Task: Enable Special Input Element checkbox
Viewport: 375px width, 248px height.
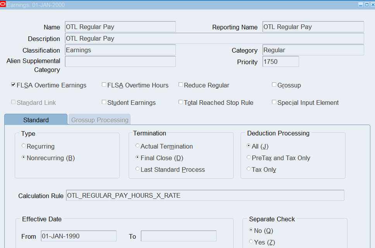Action: (274, 102)
